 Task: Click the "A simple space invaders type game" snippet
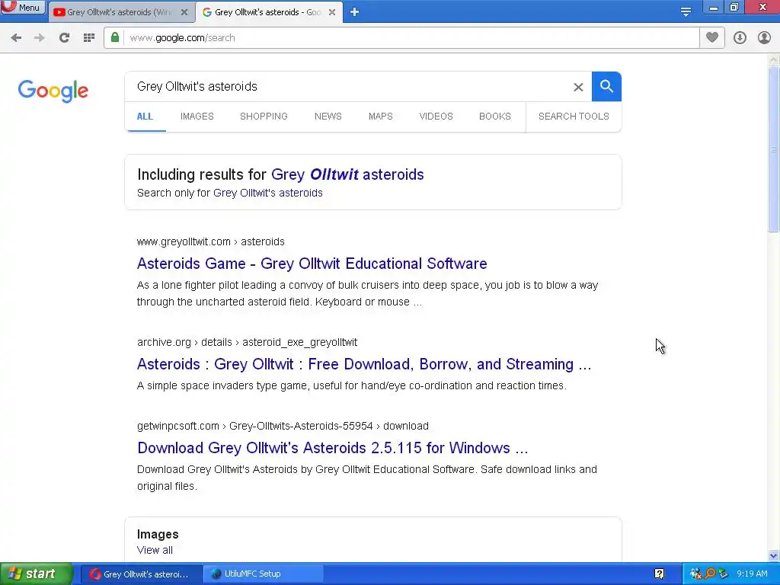[x=352, y=385]
